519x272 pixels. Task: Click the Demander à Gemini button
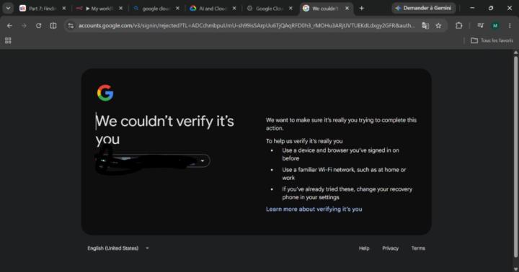[x=424, y=8]
